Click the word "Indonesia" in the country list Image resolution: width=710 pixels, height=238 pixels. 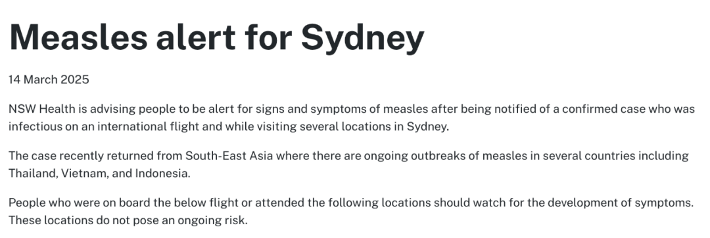(x=162, y=174)
